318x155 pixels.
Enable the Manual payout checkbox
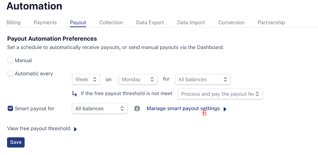pyautogui.click(x=10, y=60)
